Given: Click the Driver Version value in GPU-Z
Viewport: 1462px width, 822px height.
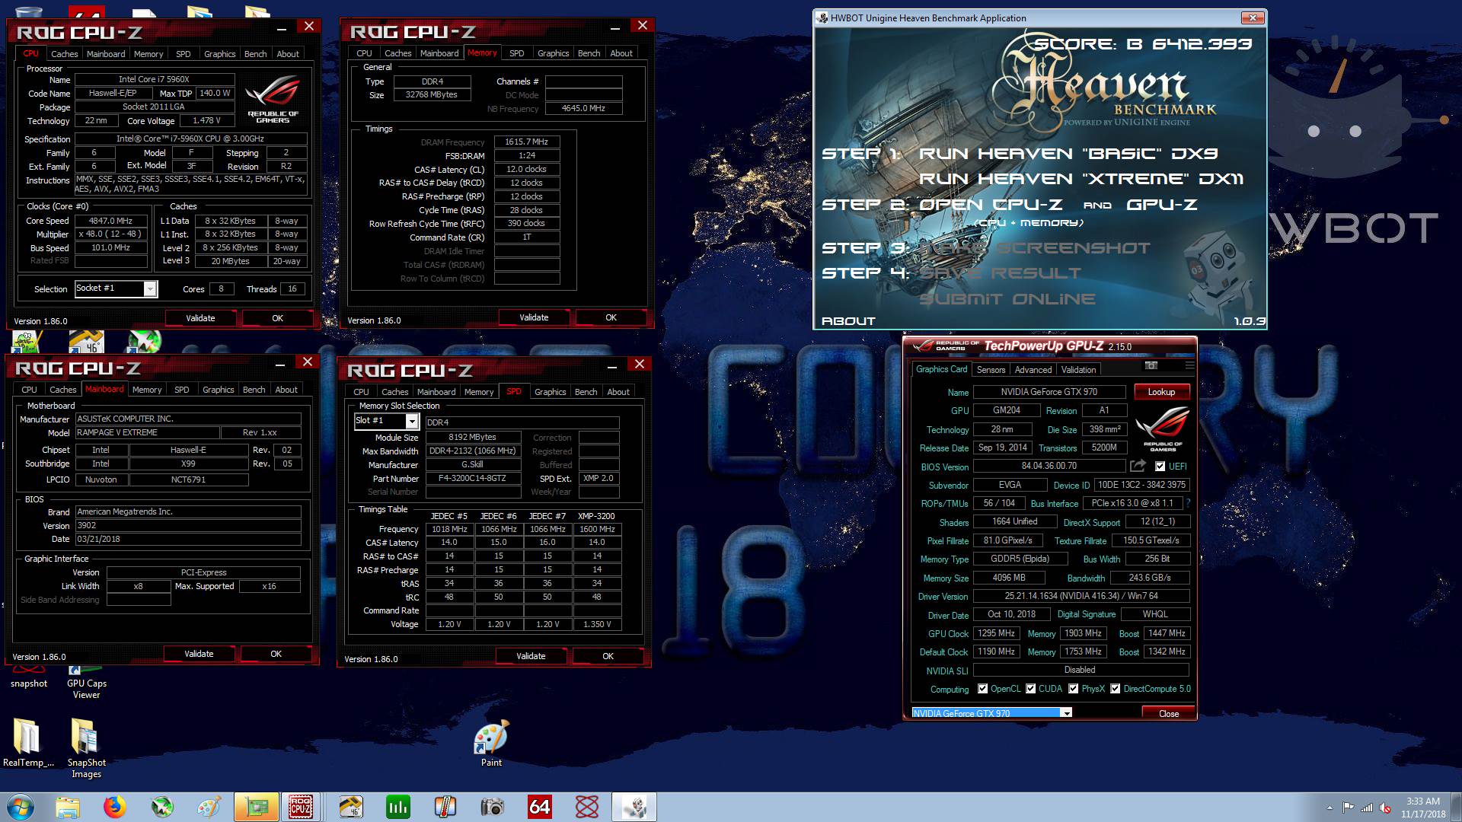Looking at the screenshot, I should point(1081,596).
